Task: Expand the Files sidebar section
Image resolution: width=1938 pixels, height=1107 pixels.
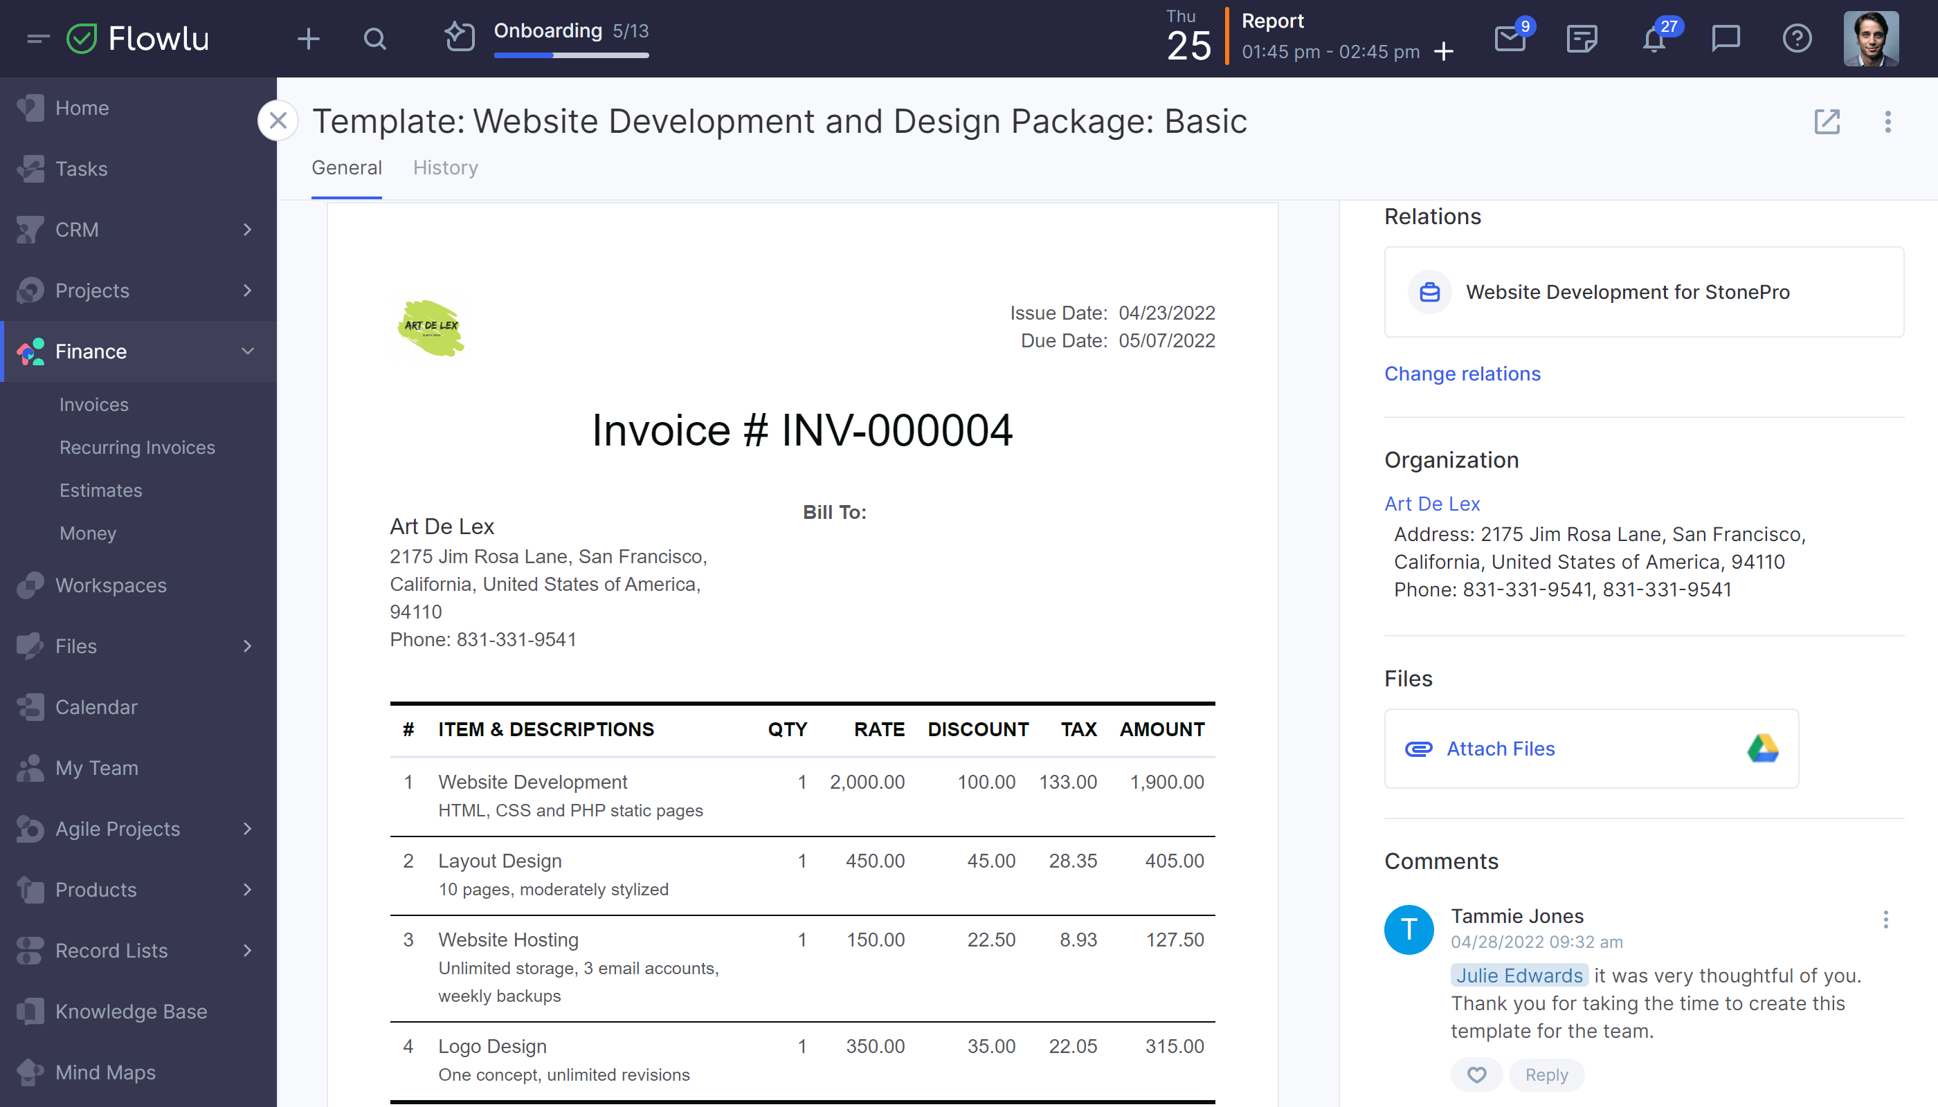Action: (x=248, y=646)
